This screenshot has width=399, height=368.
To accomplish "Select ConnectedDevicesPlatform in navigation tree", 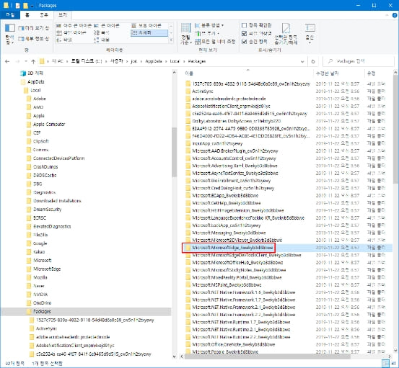I will tap(58, 158).
